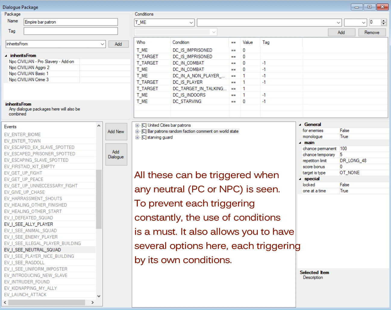The width and height of the screenshot is (391, 310).
Task: Select the EV_GET_UP_FIGHT event
Action: tap(49, 173)
